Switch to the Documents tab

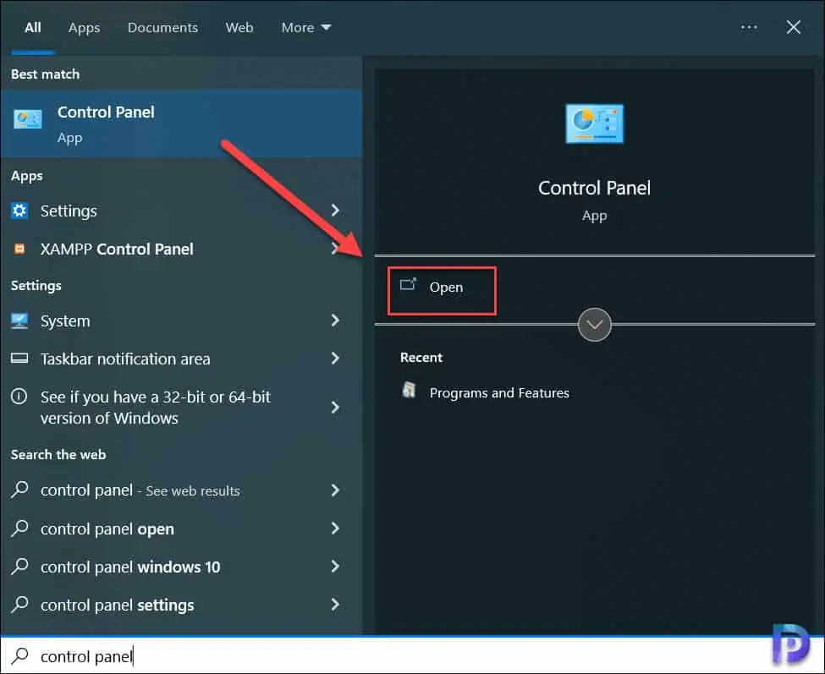(162, 27)
